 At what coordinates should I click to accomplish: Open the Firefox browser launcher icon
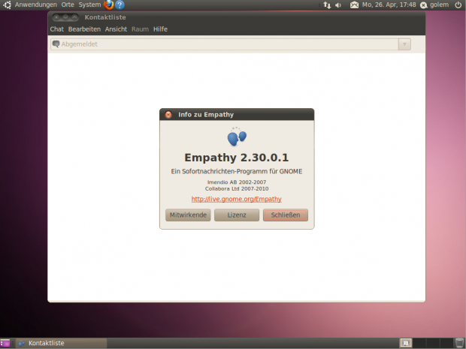pos(108,5)
